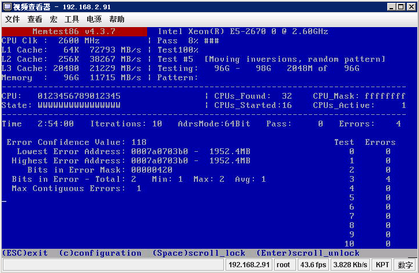The height and width of the screenshot is (273, 419).
Task: Open the 文件 menu
Action: tap(12, 19)
